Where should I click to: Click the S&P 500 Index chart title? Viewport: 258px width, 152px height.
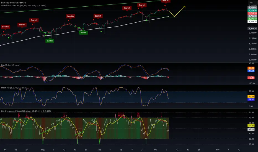click(14, 3)
